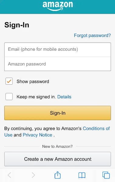Open the Details link beside Keep me signed in
The height and width of the screenshot is (182, 115).
pos(64,97)
